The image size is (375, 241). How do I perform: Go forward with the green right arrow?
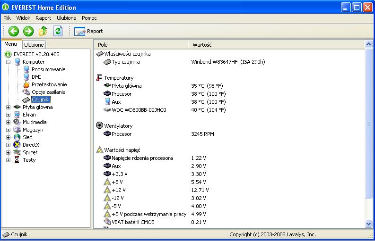(28, 31)
